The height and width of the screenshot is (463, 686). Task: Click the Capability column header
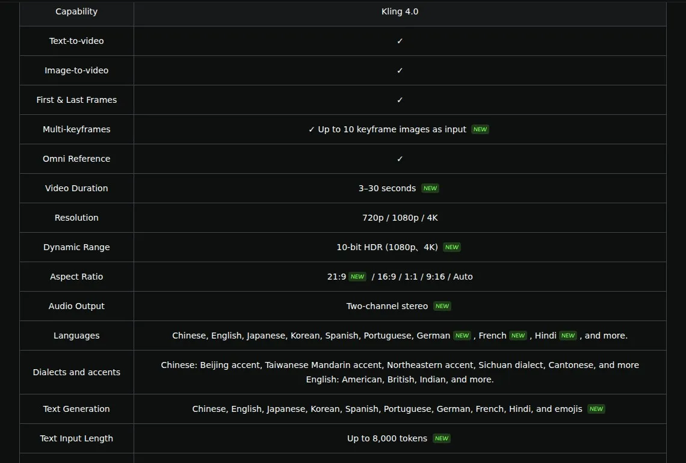[x=76, y=12]
